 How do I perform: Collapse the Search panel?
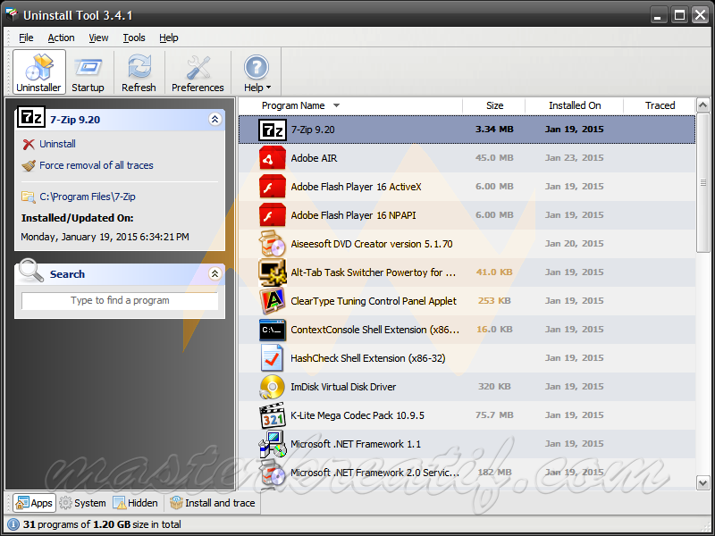pyautogui.click(x=215, y=273)
